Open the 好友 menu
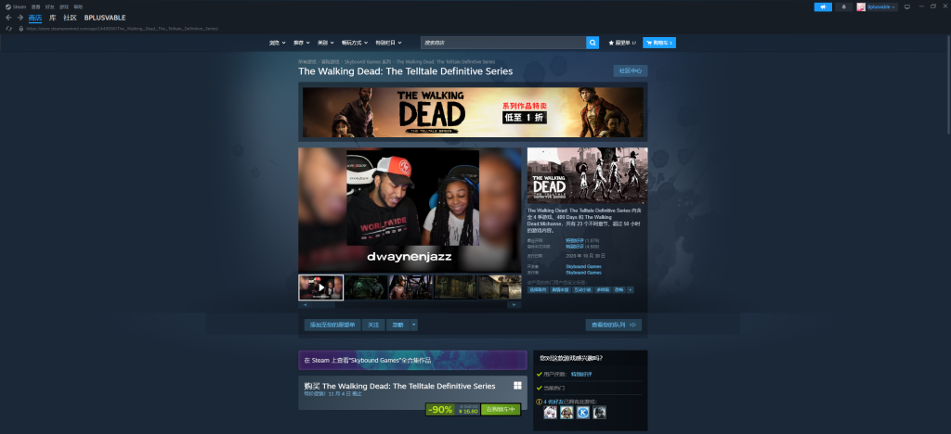The image size is (951, 434). tap(50, 6)
